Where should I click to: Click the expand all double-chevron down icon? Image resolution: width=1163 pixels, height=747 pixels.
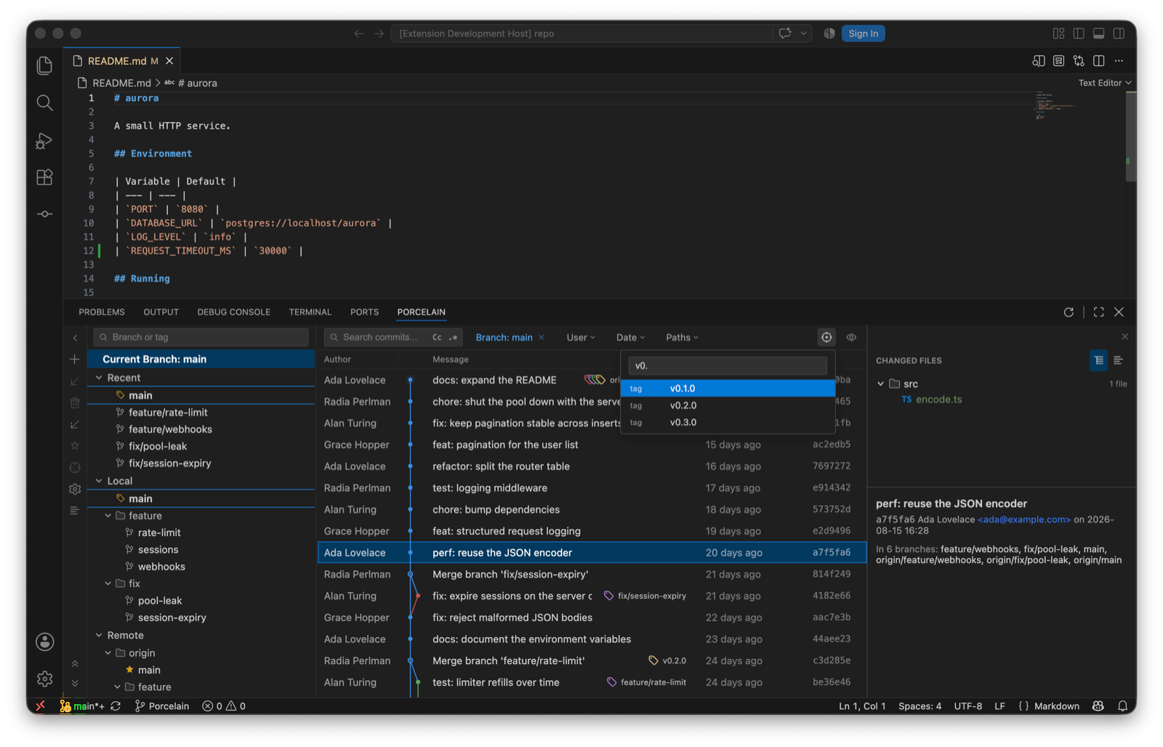click(75, 683)
